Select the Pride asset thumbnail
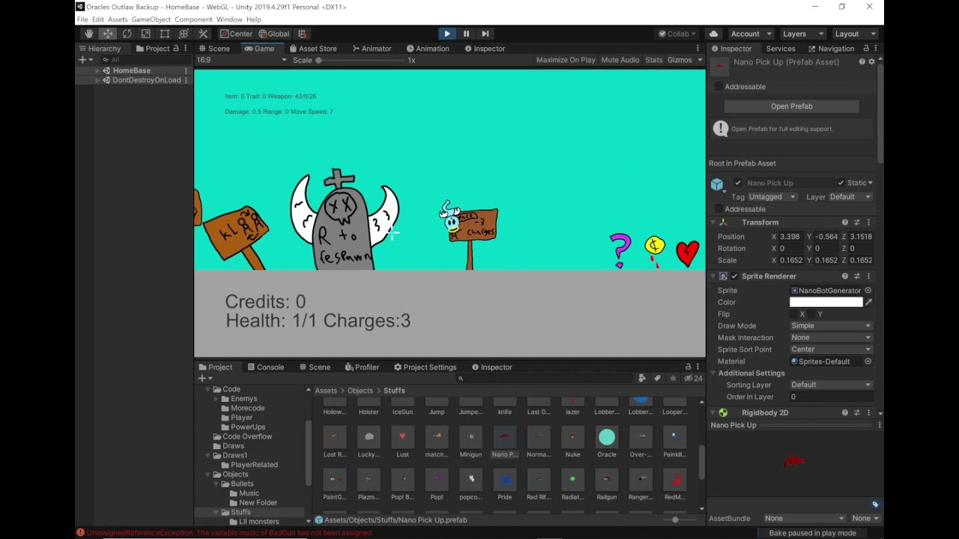 (504, 480)
